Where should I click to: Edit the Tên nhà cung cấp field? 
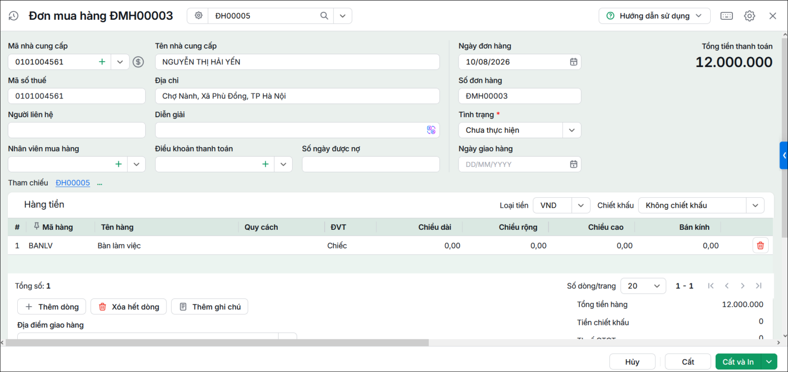tap(297, 62)
